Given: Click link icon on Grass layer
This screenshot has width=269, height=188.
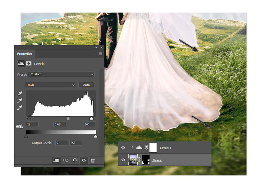Looking at the screenshot, I should point(139,160).
